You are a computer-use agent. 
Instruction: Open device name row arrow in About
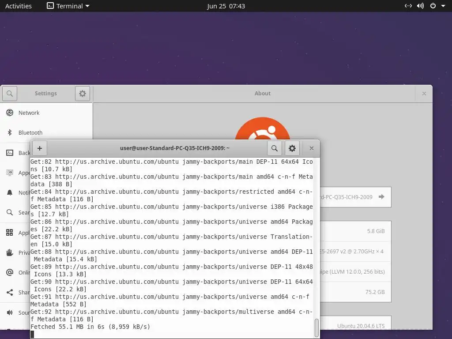click(x=381, y=197)
